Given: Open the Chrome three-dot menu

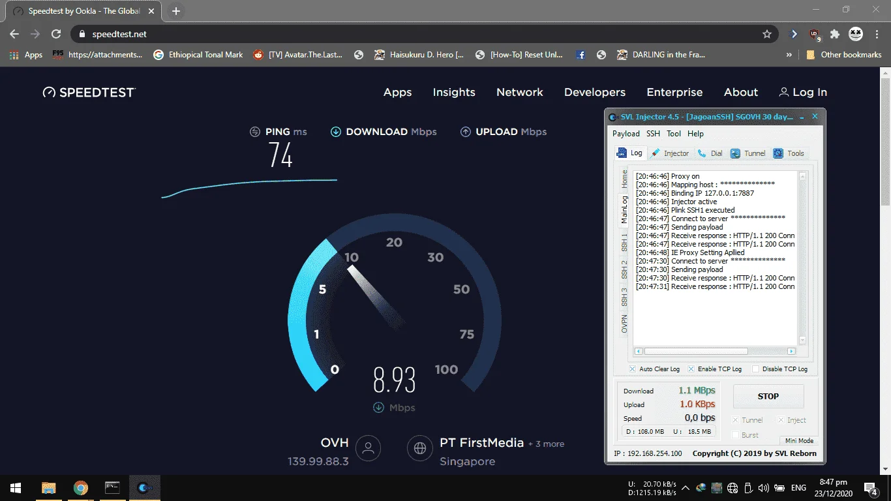Looking at the screenshot, I should coord(877,34).
